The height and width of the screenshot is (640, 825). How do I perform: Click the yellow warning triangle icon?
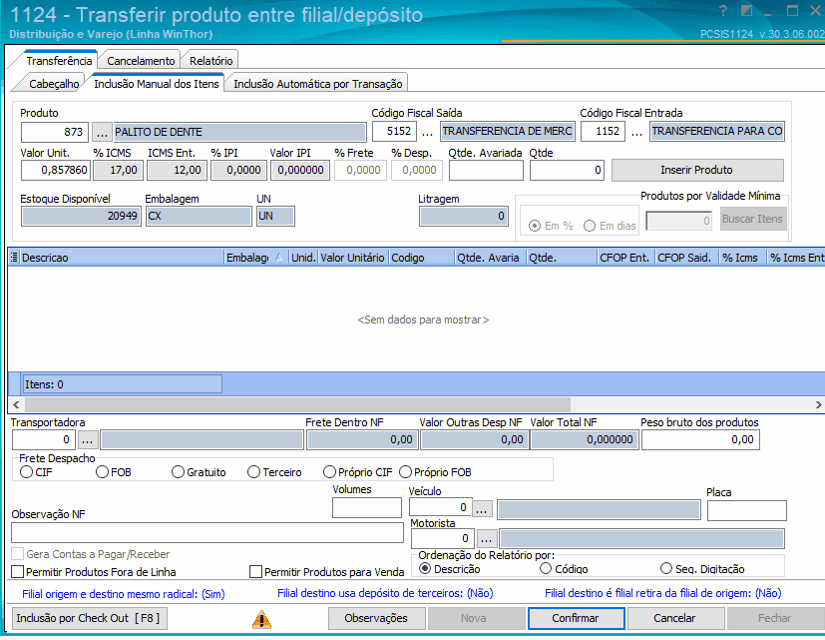pyautogui.click(x=261, y=619)
